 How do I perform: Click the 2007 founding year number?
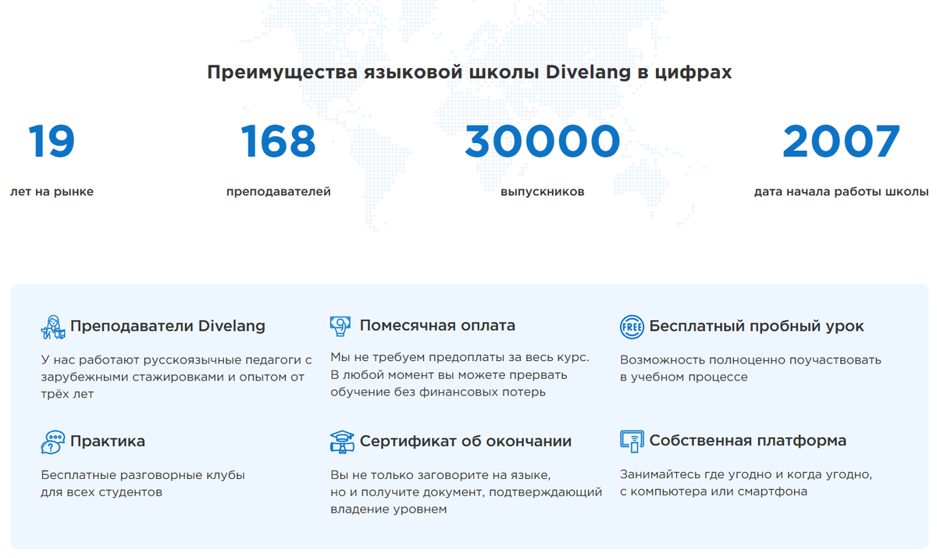click(x=841, y=142)
